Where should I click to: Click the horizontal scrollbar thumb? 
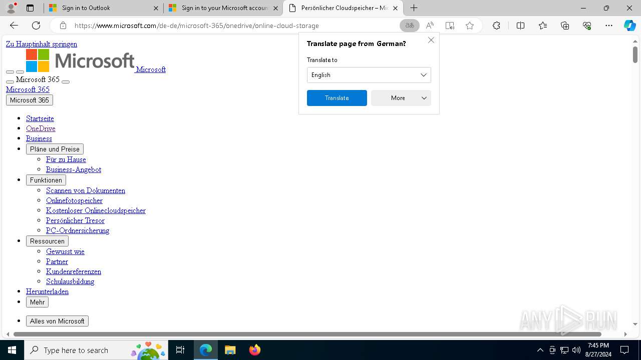pos(307,334)
